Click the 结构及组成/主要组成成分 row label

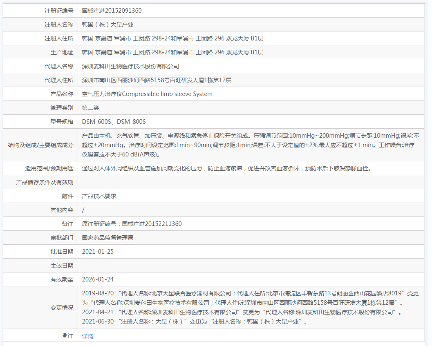(40, 145)
